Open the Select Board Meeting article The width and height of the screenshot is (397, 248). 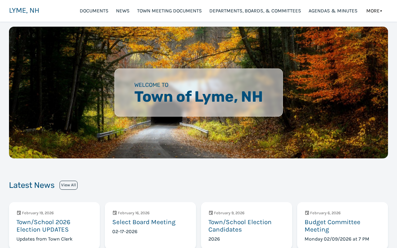144,222
